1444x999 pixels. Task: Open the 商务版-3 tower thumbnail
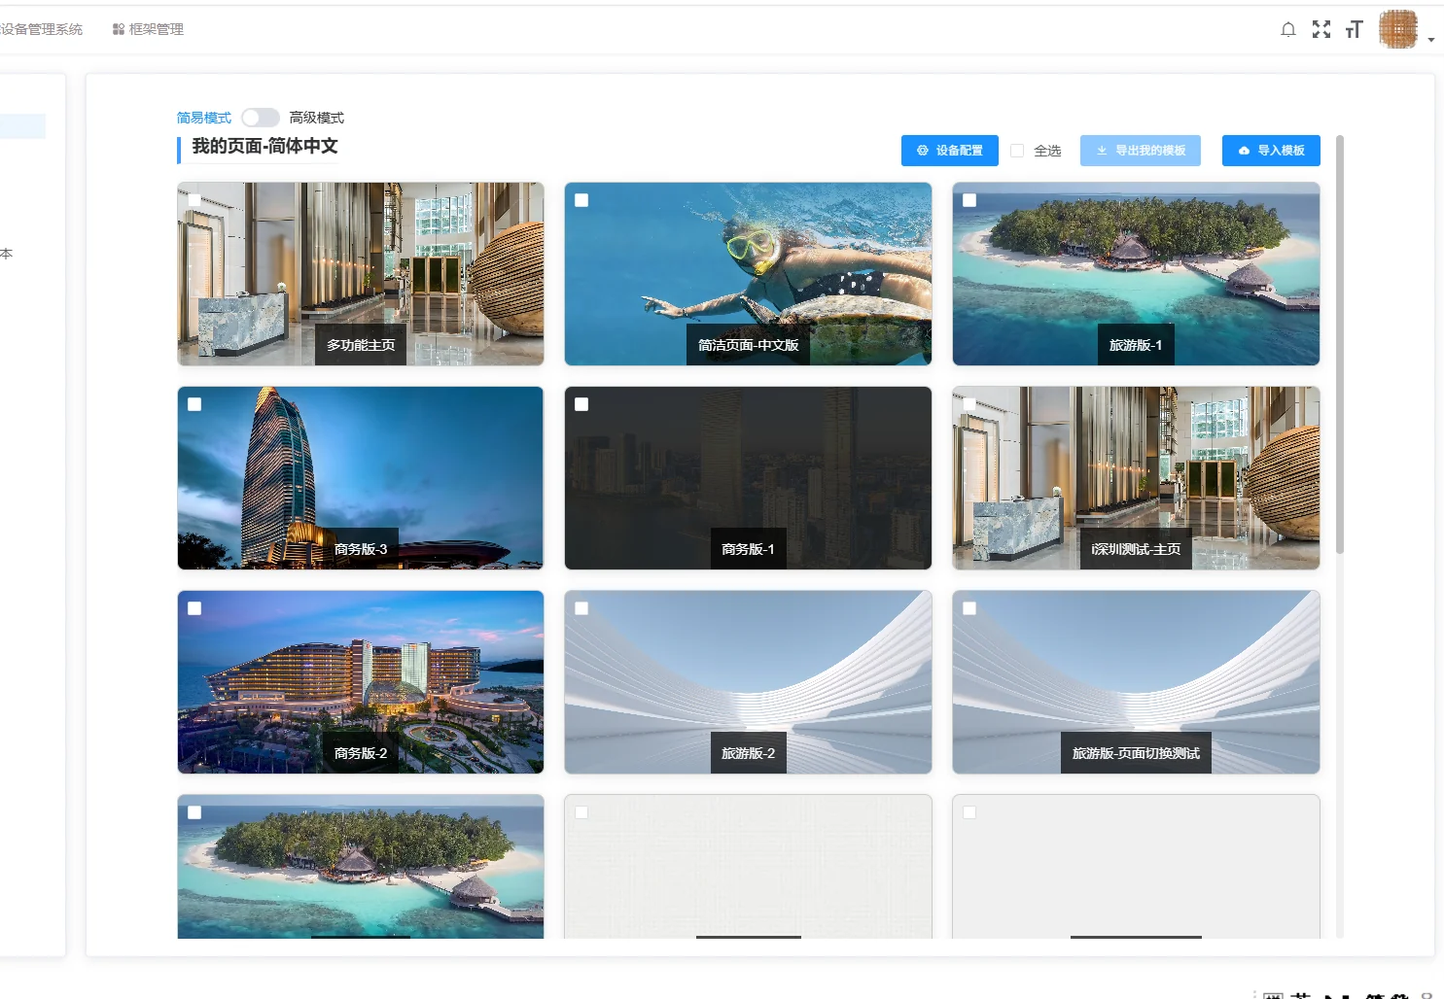[x=361, y=478]
